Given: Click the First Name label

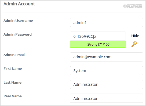Looking at the screenshot, I should point(13,69).
